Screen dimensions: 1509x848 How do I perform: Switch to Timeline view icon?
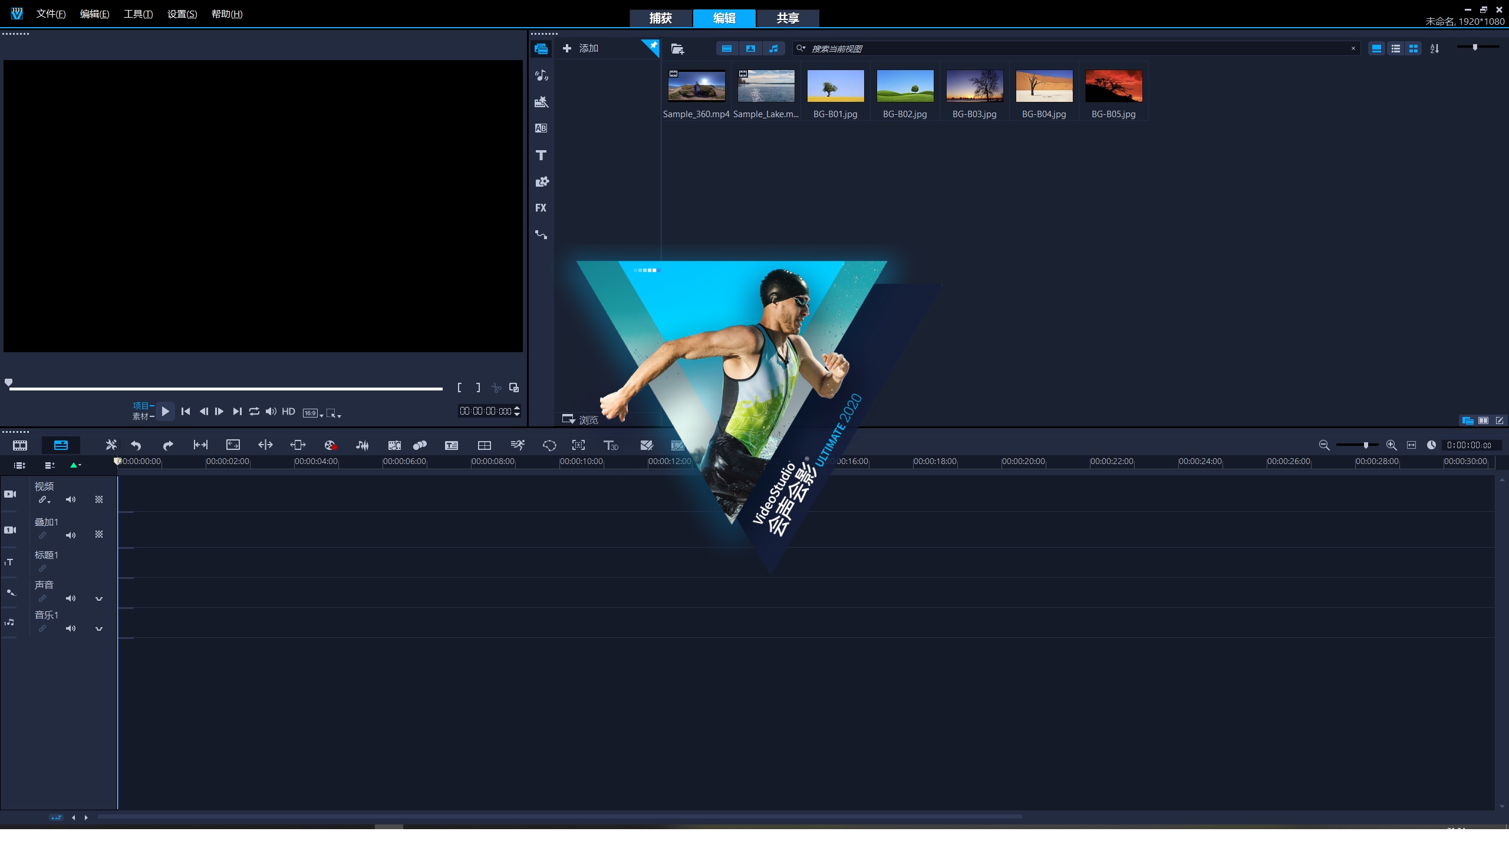[x=61, y=445]
